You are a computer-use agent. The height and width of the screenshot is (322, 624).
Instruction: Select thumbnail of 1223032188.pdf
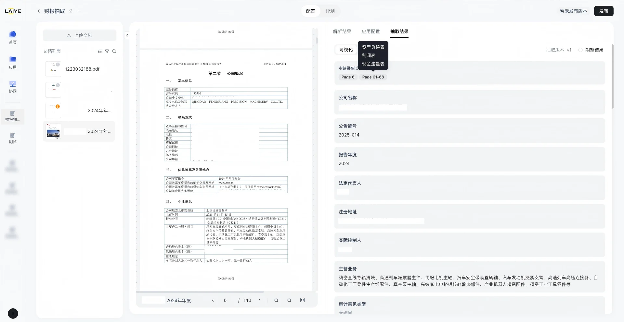(x=53, y=69)
